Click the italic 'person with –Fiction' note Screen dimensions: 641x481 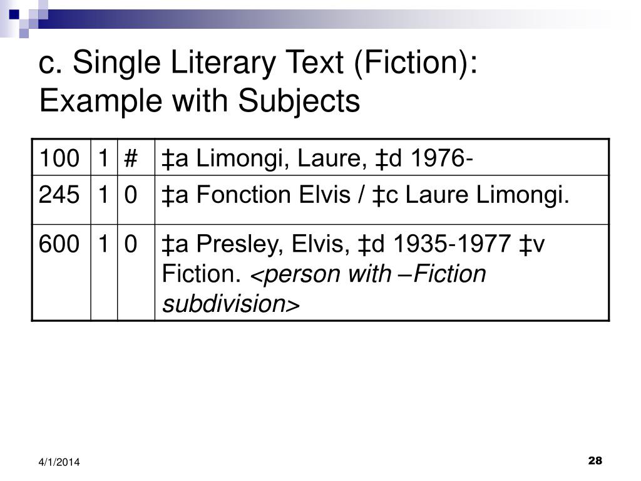tap(368, 274)
